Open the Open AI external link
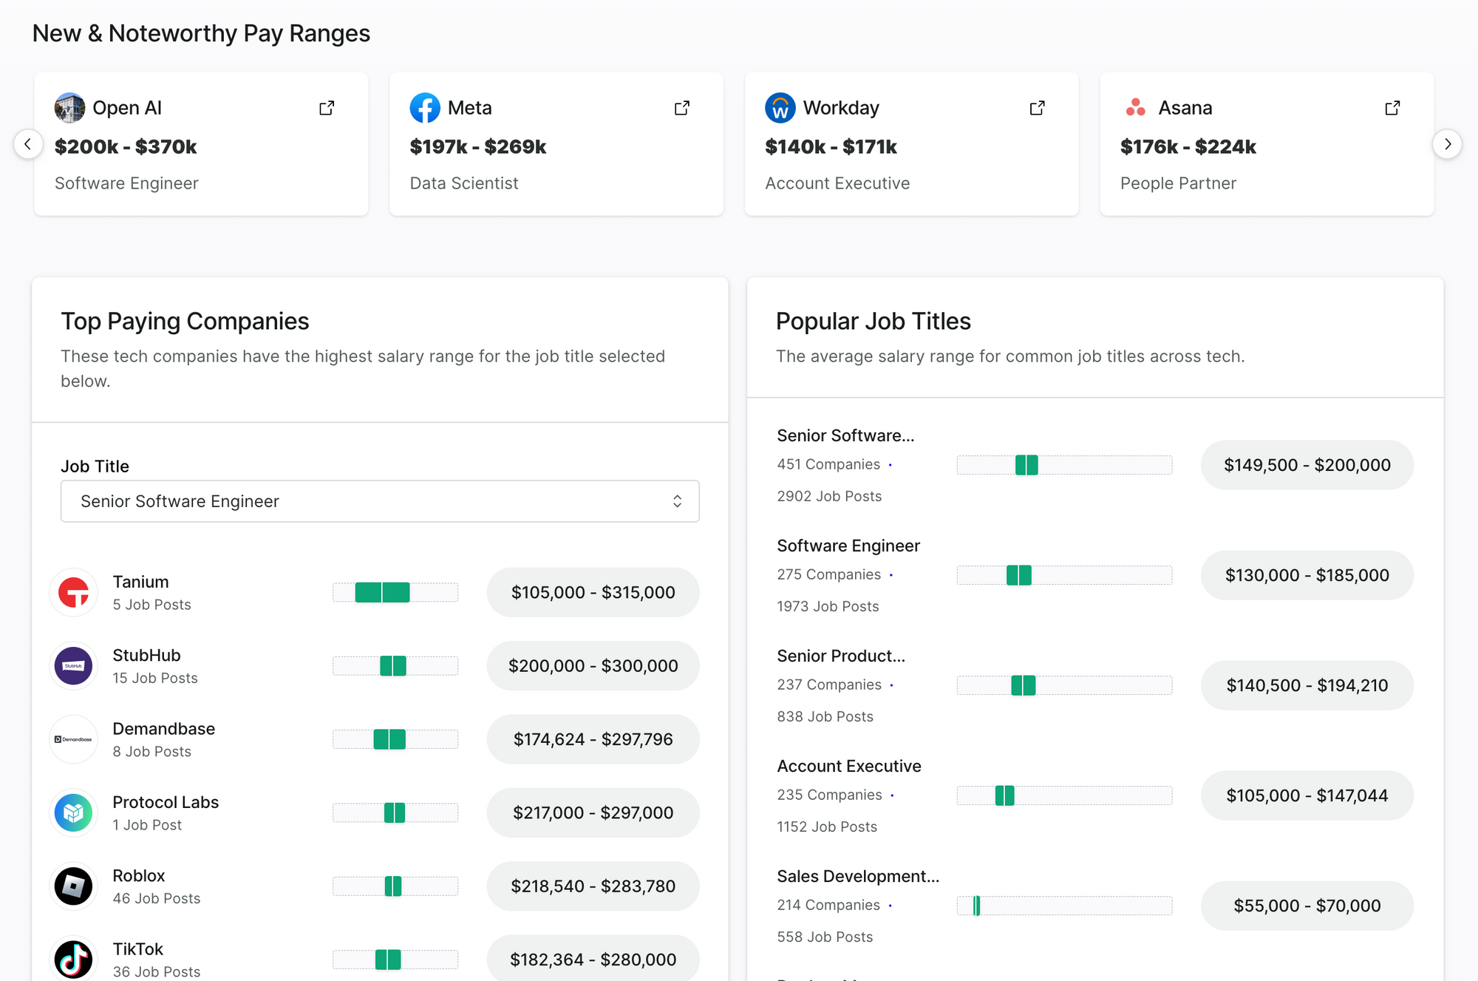 [326, 107]
